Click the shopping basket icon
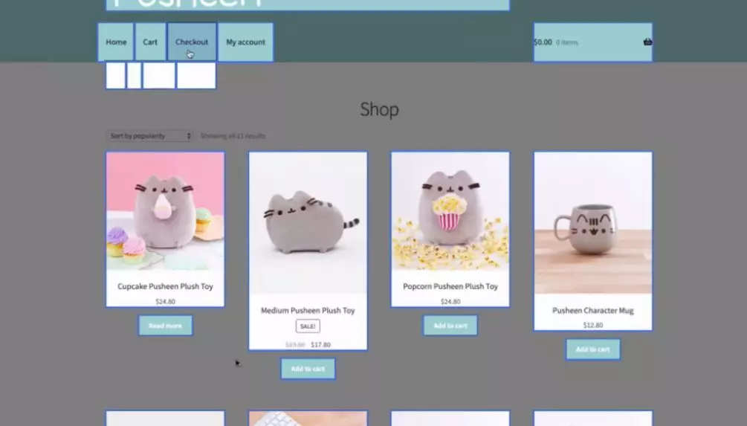Image resolution: width=747 pixels, height=426 pixels. click(647, 42)
